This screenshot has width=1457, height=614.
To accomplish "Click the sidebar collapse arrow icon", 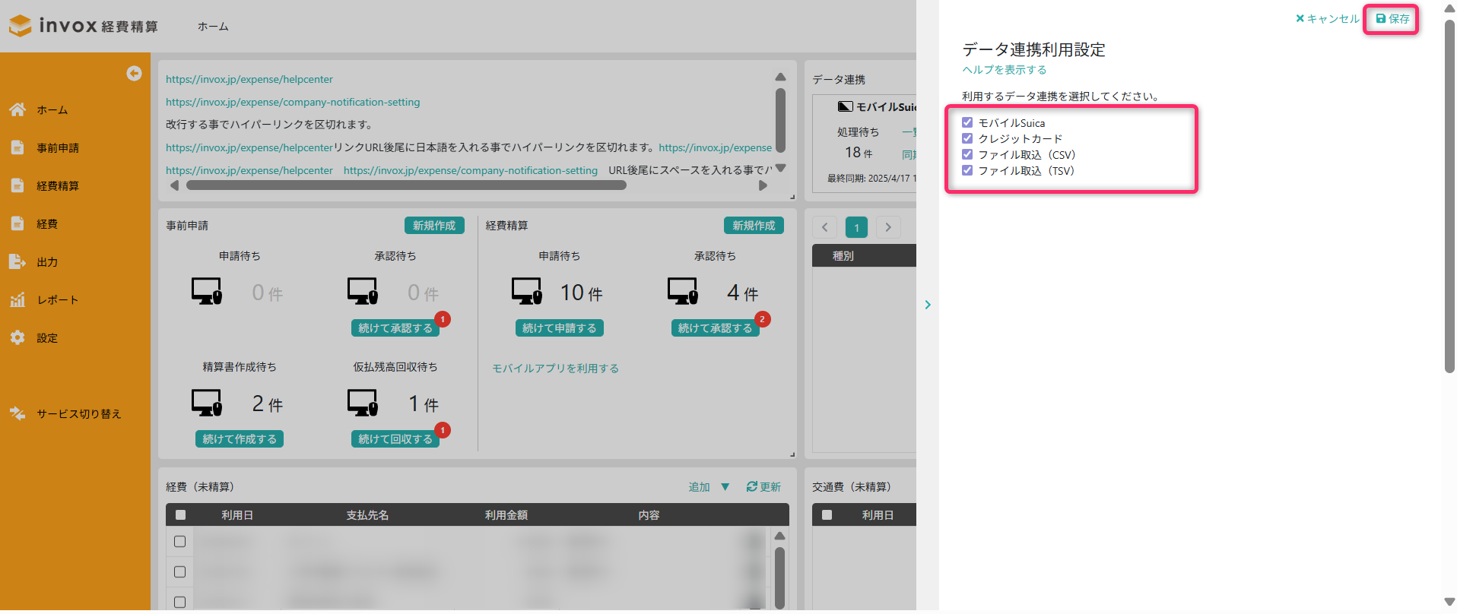I will [x=134, y=73].
